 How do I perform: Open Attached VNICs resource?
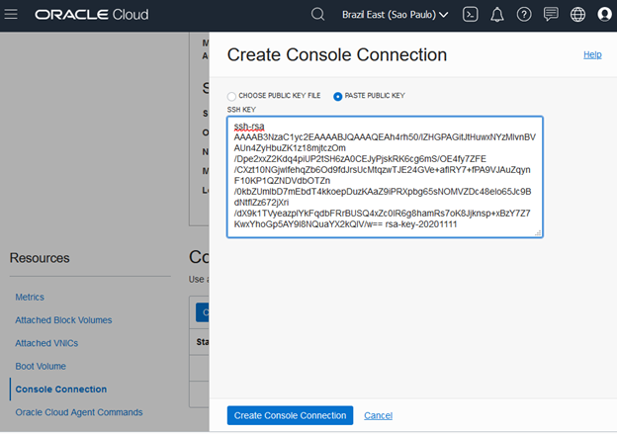click(48, 343)
